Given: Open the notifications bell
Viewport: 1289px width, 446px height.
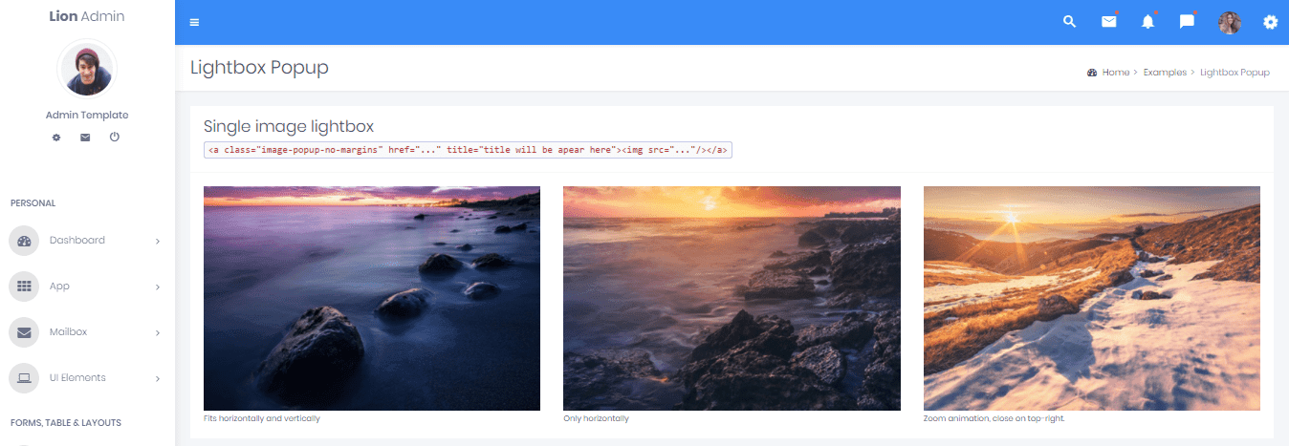Looking at the screenshot, I should [1148, 22].
